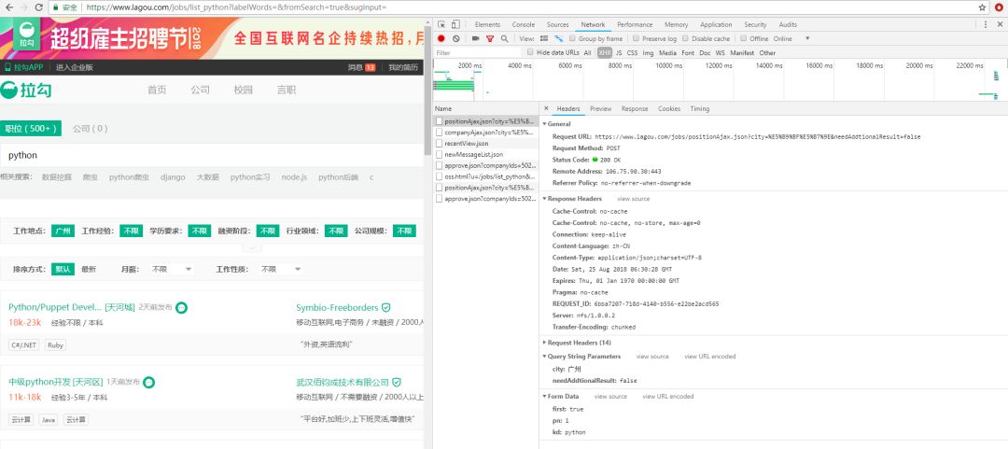1008x449 pixels.
Task: Toggle the Offline checkbox
Action: tap(743, 38)
